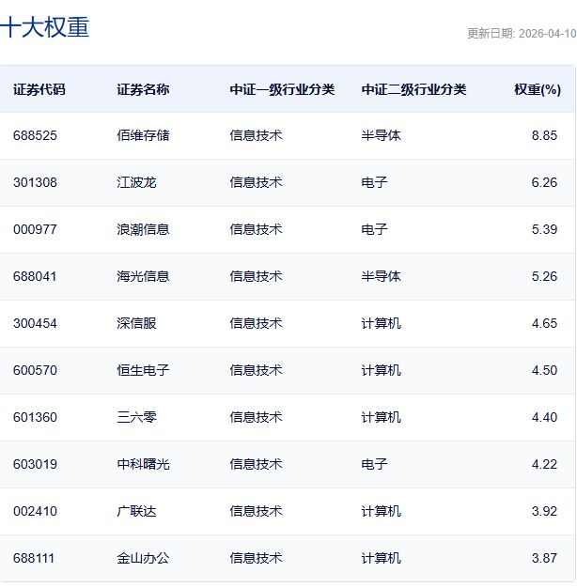This screenshot has width=577, height=588.
Task: Click 信息技术 in the 浪潮信息 row
Action: coord(256,229)
